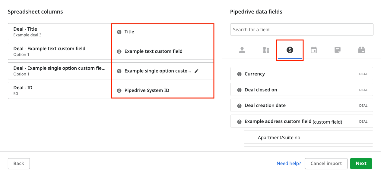Cancel the import

(x=326, y=164)
